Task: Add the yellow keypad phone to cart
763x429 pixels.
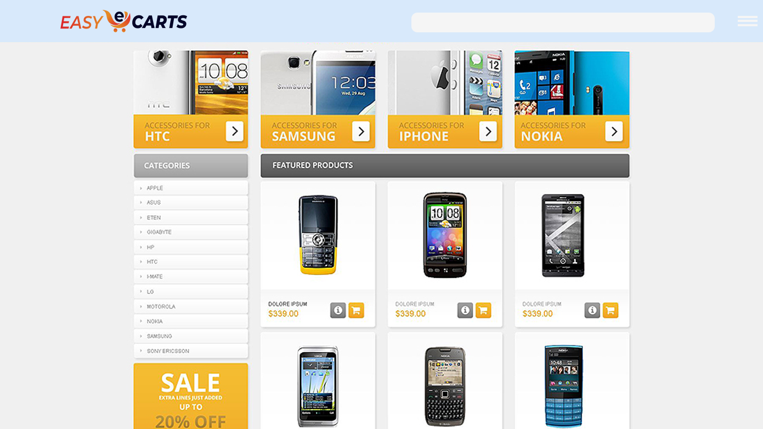Action: (x=356, y=311)
